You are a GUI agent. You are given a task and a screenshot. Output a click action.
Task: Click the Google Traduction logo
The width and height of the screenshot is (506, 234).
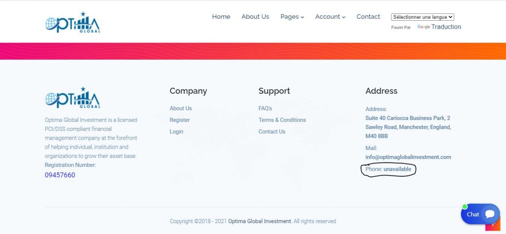423,27
